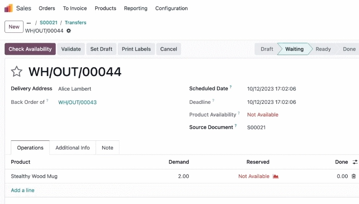Click the Check Availability button
The image size is (359, 204).
point(30,49)
